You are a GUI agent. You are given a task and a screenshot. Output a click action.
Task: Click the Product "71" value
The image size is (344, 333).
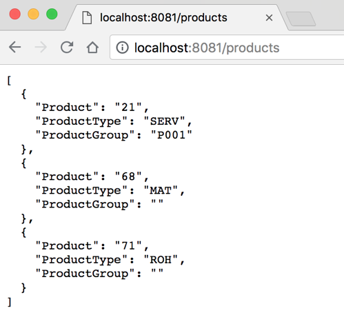click(x=128, y=246)
